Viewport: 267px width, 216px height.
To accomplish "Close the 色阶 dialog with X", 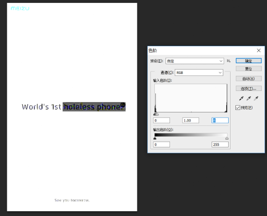I will pos(259,51).
